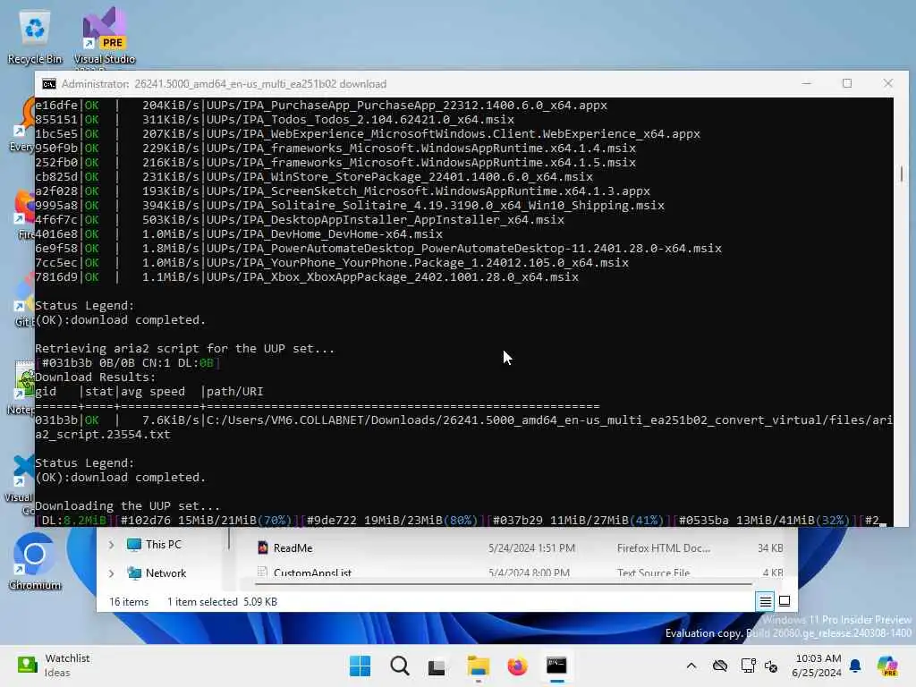Click the Explorer horizontal scrollbar
The height and width of the screenshot is (687, 916).
coord(503,583)
